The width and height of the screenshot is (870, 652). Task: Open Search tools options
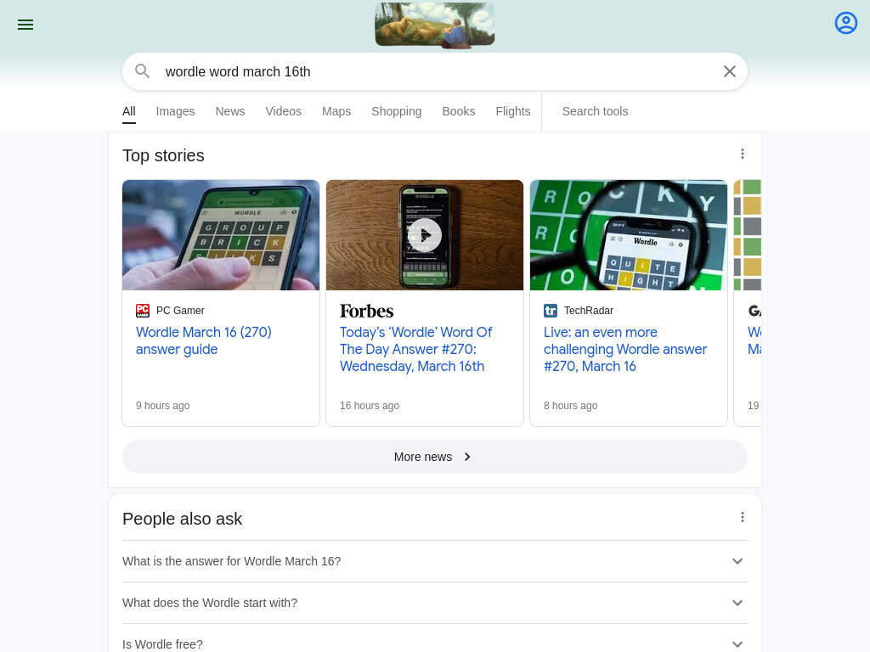(595, 111)
